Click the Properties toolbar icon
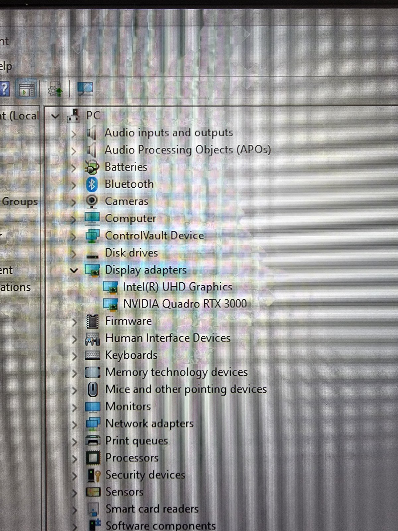 coord(27,90)
